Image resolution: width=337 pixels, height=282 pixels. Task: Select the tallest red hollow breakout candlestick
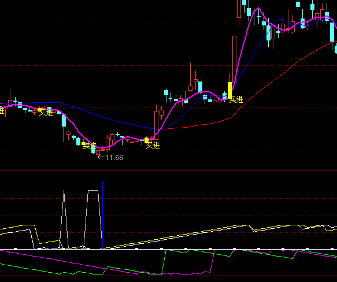[x=234, y=60]
